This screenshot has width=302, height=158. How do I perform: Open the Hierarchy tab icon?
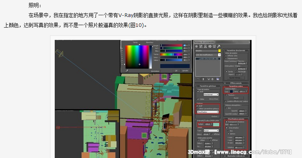205,47
